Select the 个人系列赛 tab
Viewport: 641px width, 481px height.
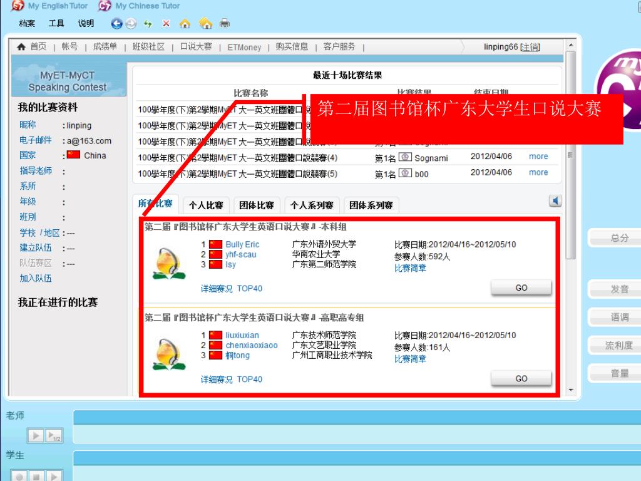312,205
